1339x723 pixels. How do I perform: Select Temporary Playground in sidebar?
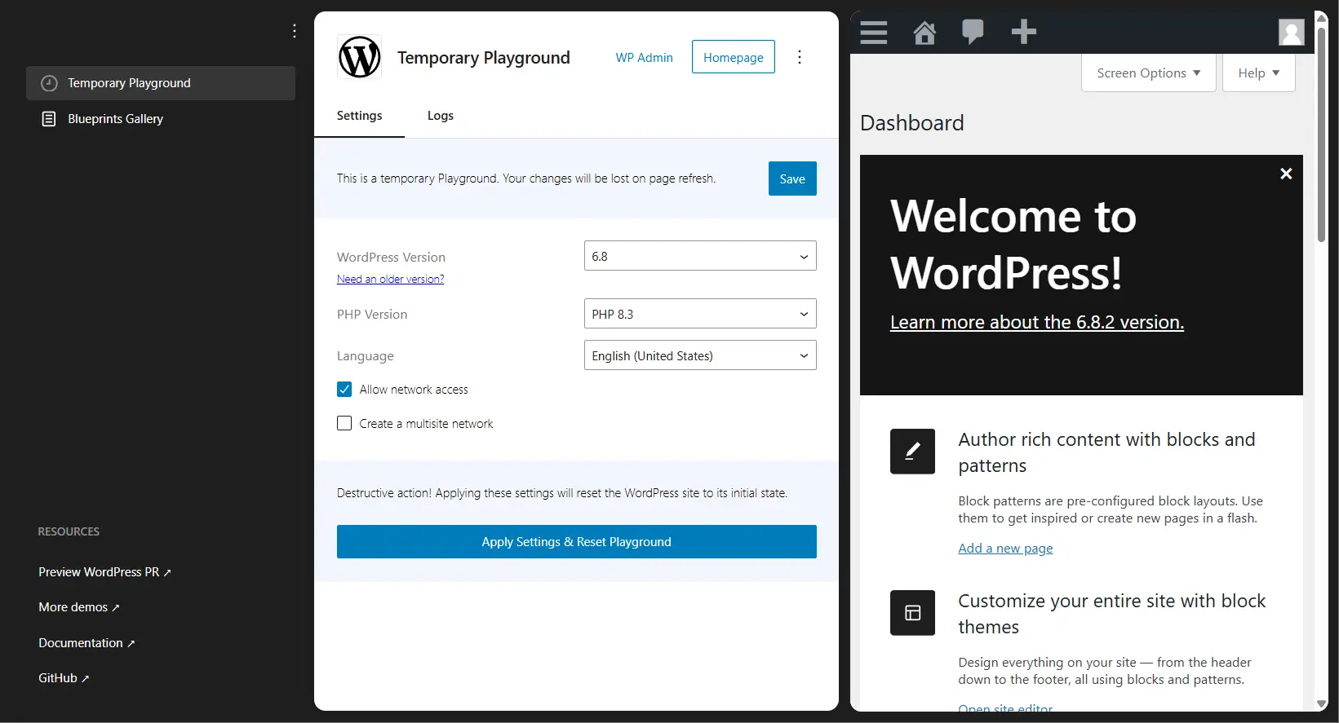coord(161,83)
